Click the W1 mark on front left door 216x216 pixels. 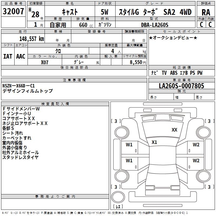click(129, 145)
